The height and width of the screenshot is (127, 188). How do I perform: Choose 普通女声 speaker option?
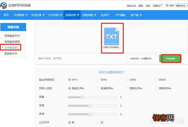tap(69, 88)
